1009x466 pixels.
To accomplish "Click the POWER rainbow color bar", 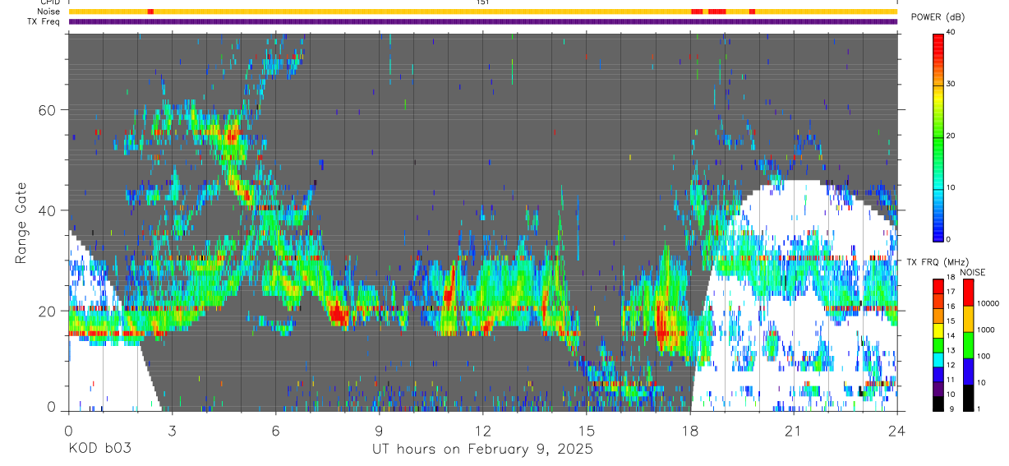I will [x=938, y=136].
